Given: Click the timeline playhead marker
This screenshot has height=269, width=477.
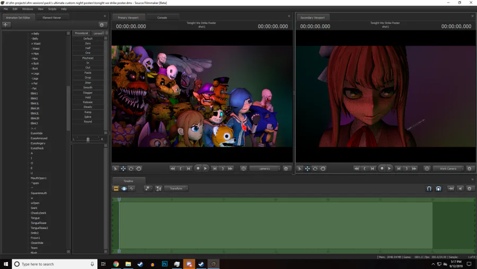Looking at the screenshot, I should pyautogui.click(x=119, y=199).
